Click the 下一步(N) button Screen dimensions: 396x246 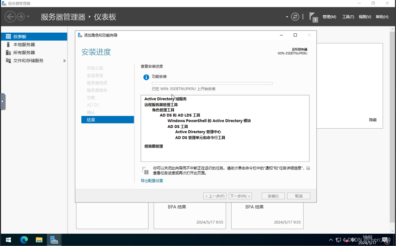click(240, 196)
